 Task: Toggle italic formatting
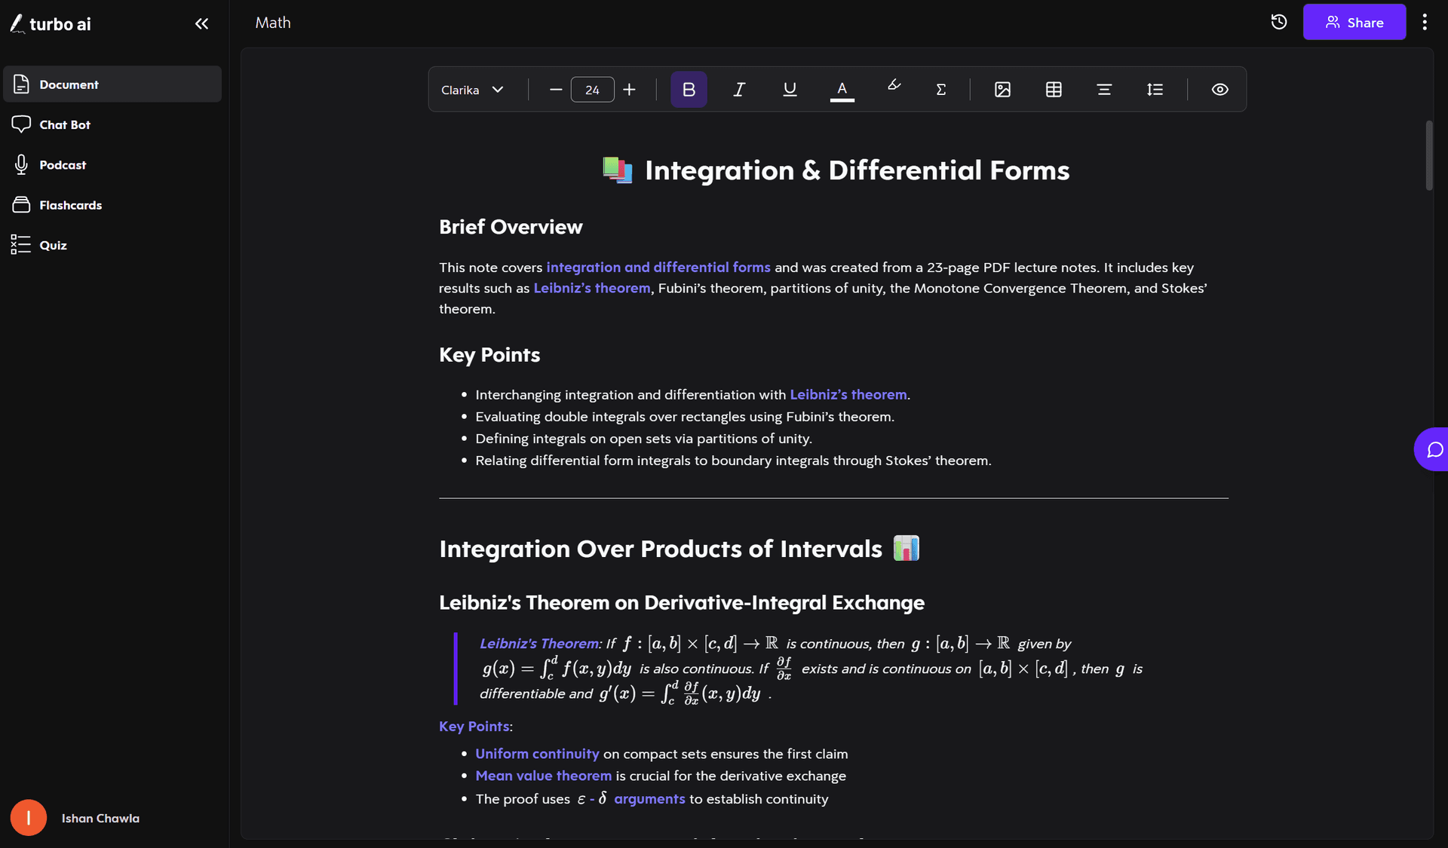pos(739,90)
